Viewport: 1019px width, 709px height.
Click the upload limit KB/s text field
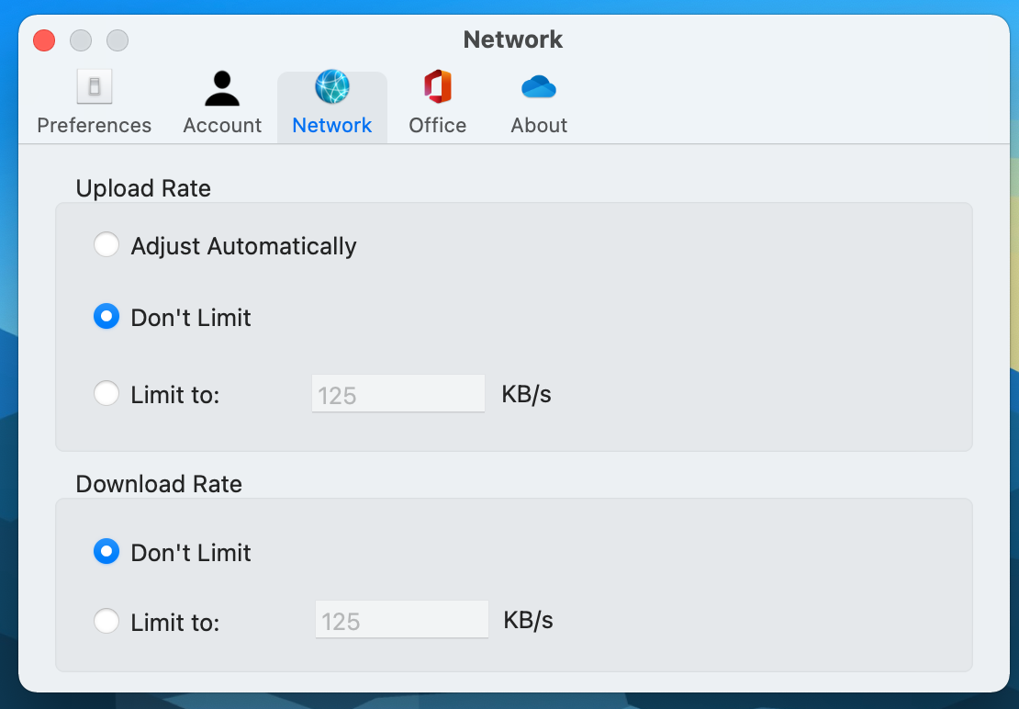point(398,394)
